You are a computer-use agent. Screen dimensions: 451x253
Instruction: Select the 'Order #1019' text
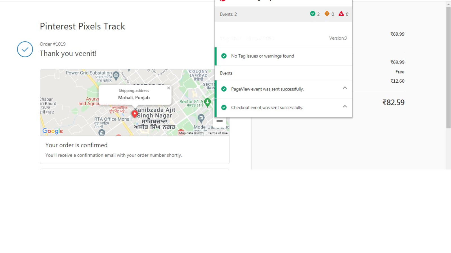[x=53, y=44]
